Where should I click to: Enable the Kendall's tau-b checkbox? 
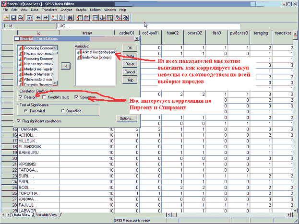(x=45, y=97)
